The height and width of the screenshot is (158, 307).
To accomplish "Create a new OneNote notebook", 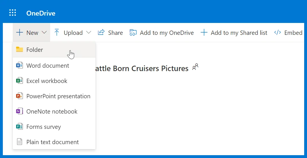I will point(54,111).
